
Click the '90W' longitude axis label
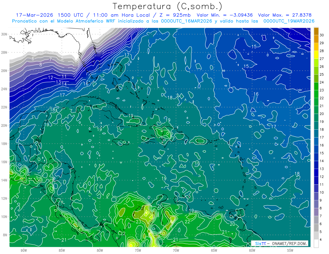point(24,250)
